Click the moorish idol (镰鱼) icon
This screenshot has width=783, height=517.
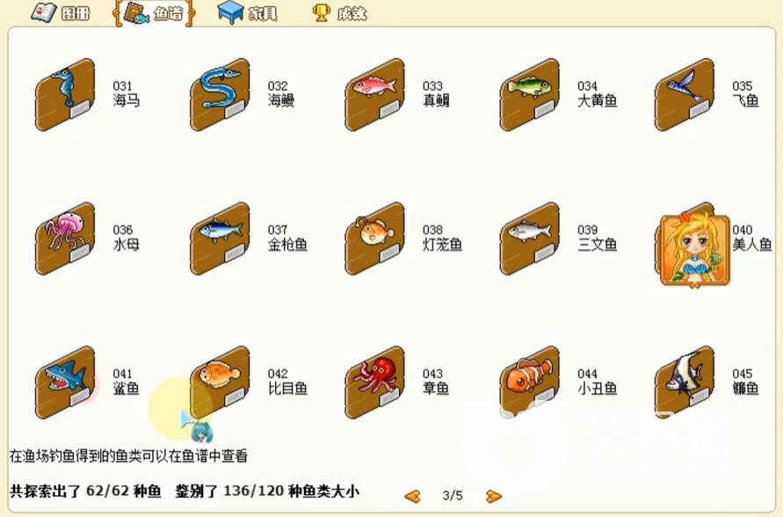(684, 382)
